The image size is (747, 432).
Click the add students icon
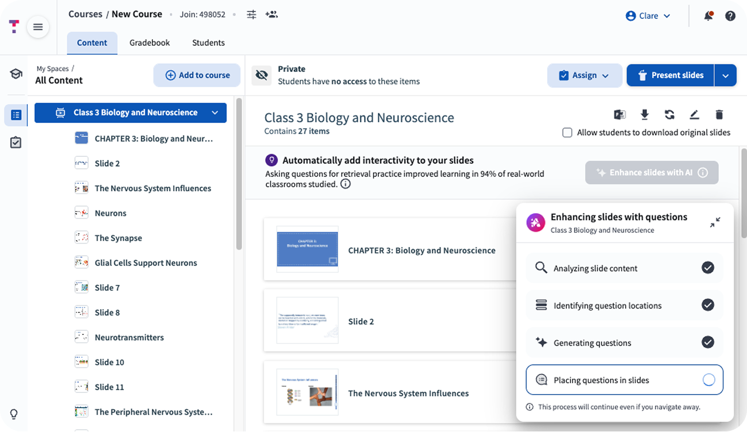coord(271,14)
